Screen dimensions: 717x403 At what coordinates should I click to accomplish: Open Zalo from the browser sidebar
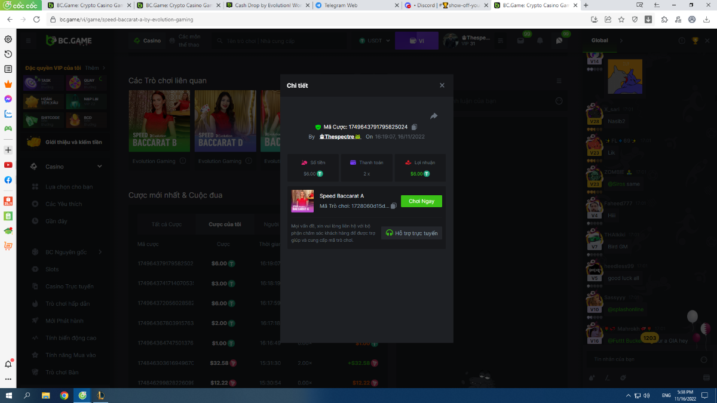click(x=8, y=113)
